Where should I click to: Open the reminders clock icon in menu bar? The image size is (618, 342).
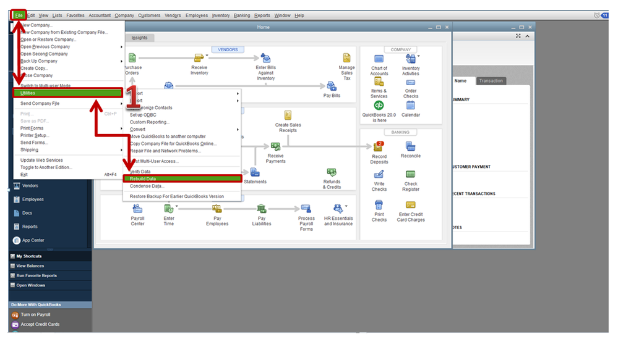(597, 15)
